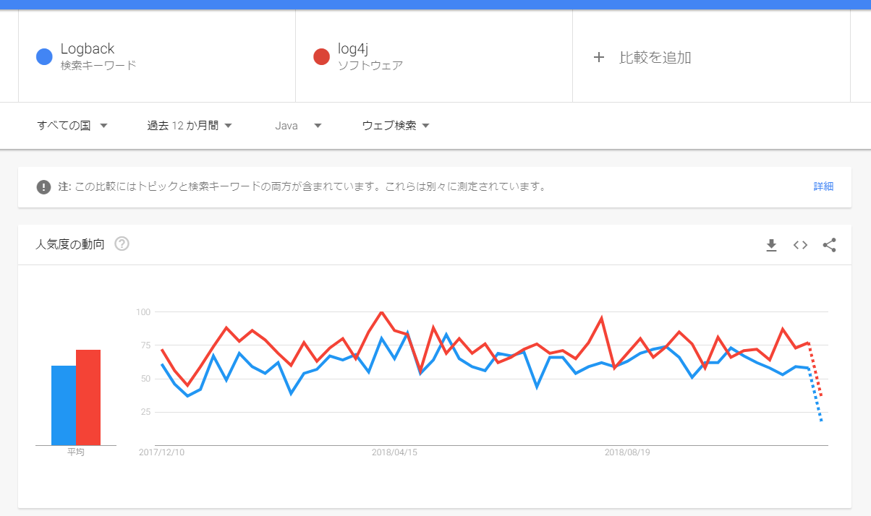Edit the Logback search term
This screenshot has height=516, width=871.
click(157, 56)
